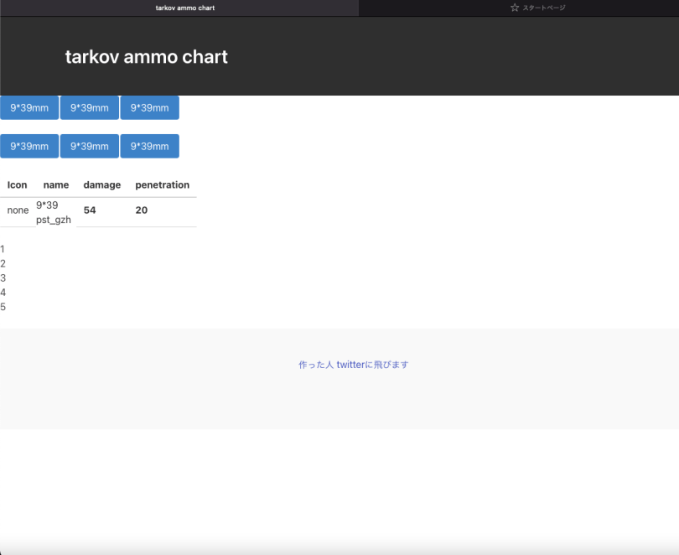Select the last 9*39mm button in the upper row
The width and height of the screenshot is (679, 555).
(x=150, y=108)
